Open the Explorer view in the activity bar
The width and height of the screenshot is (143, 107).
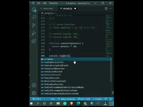34,10
